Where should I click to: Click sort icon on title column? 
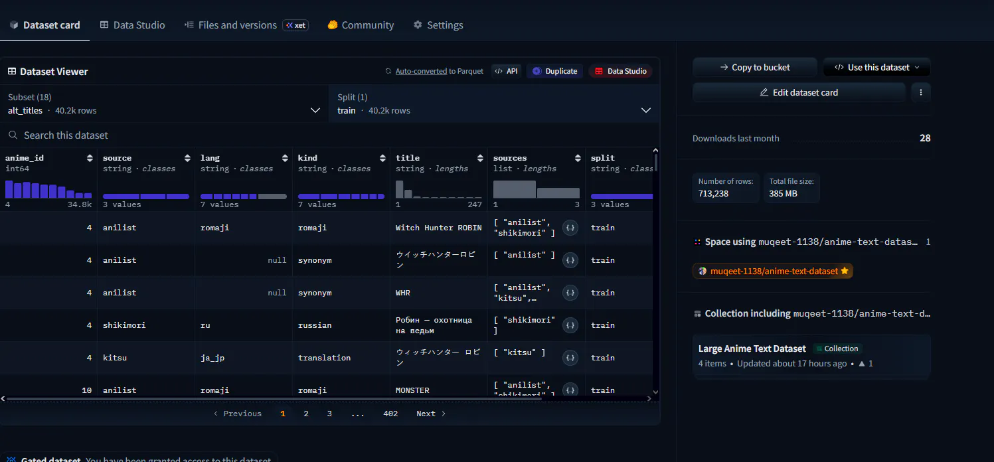click(480, 158)
